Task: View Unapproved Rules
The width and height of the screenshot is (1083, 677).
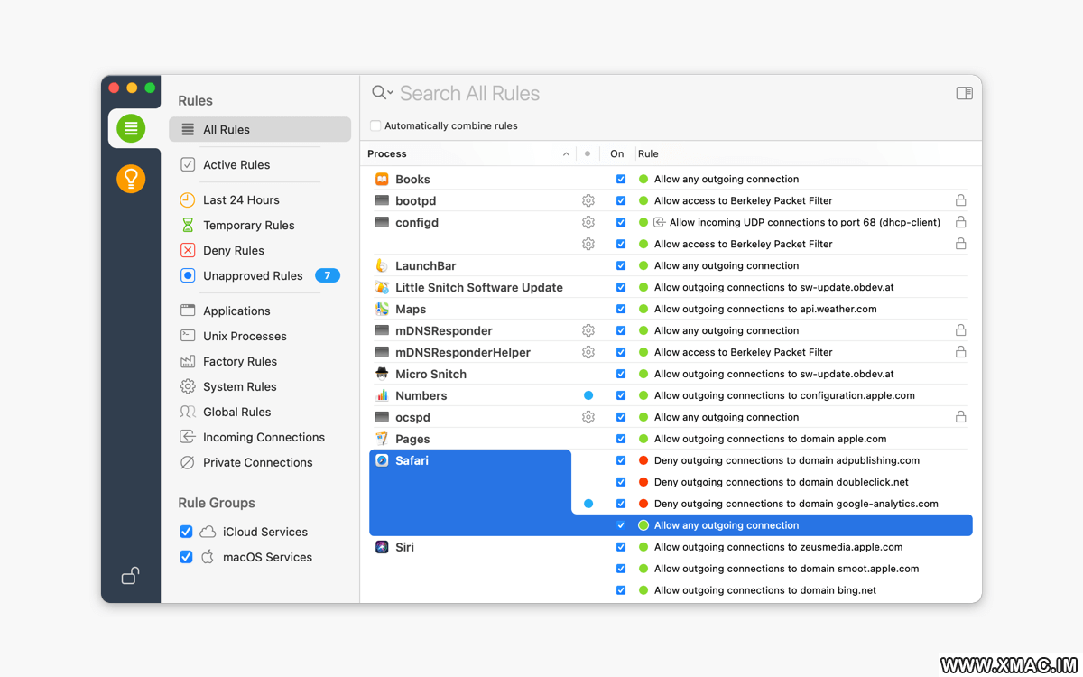Action: tap(253, 275)
